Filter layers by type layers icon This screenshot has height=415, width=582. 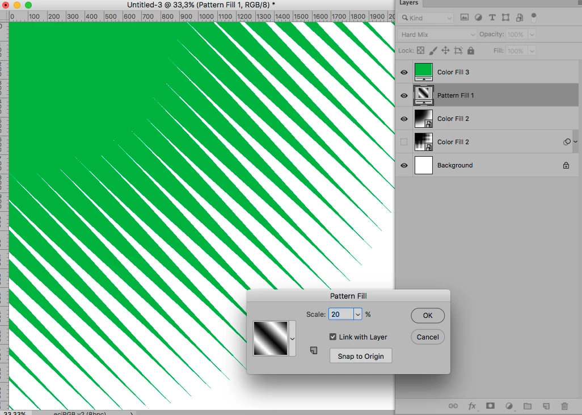pyautogui.click(x=492, y=18)
